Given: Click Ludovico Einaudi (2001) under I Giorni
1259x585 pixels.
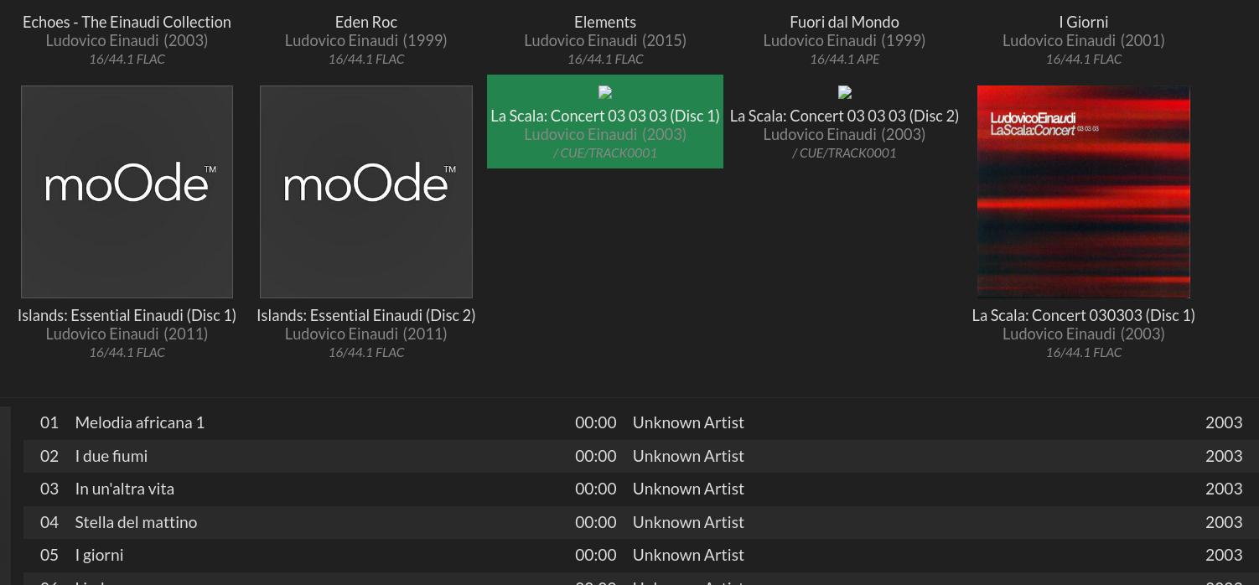Looking at the screenshot, I should 1084,40.
